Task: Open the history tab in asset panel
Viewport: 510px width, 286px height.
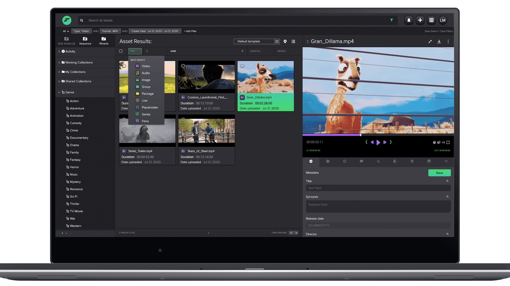Action: pos(446,161)
